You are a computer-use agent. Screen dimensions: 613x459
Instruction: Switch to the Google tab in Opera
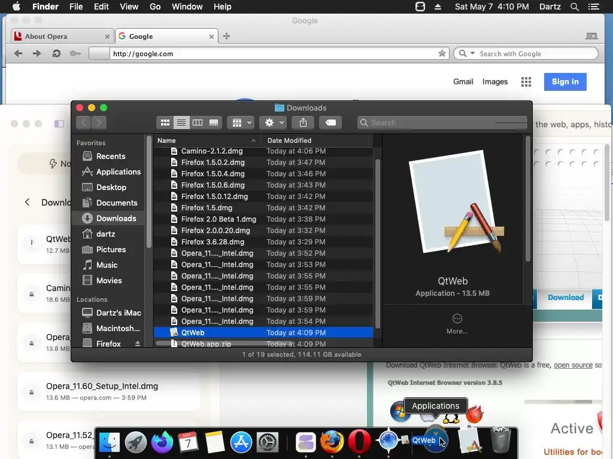tap(166, 36)
